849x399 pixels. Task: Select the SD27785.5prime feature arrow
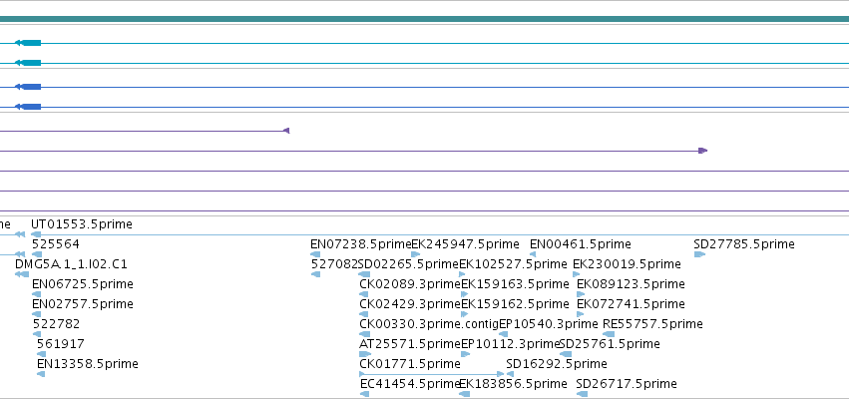[x=699, y=254]
